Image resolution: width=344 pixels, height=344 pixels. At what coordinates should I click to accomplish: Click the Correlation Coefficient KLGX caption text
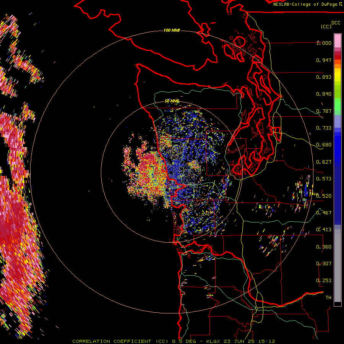pos(174,341)
